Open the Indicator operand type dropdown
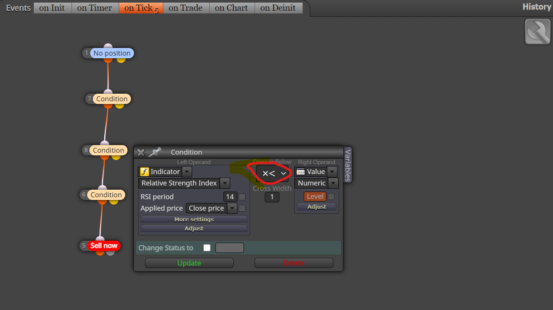 186,172
